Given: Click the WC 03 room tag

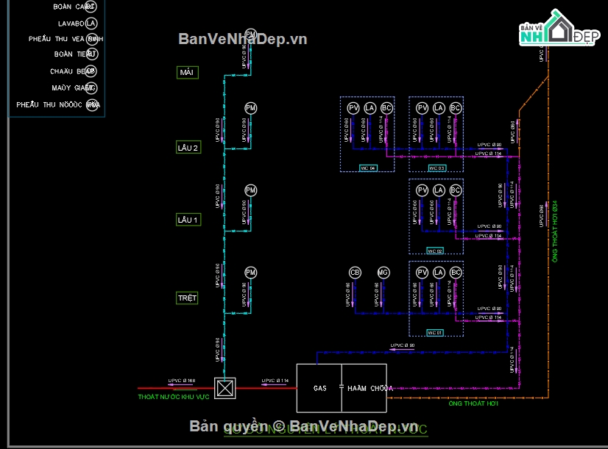Looking at the screenshot, I should tap(436, 168).
